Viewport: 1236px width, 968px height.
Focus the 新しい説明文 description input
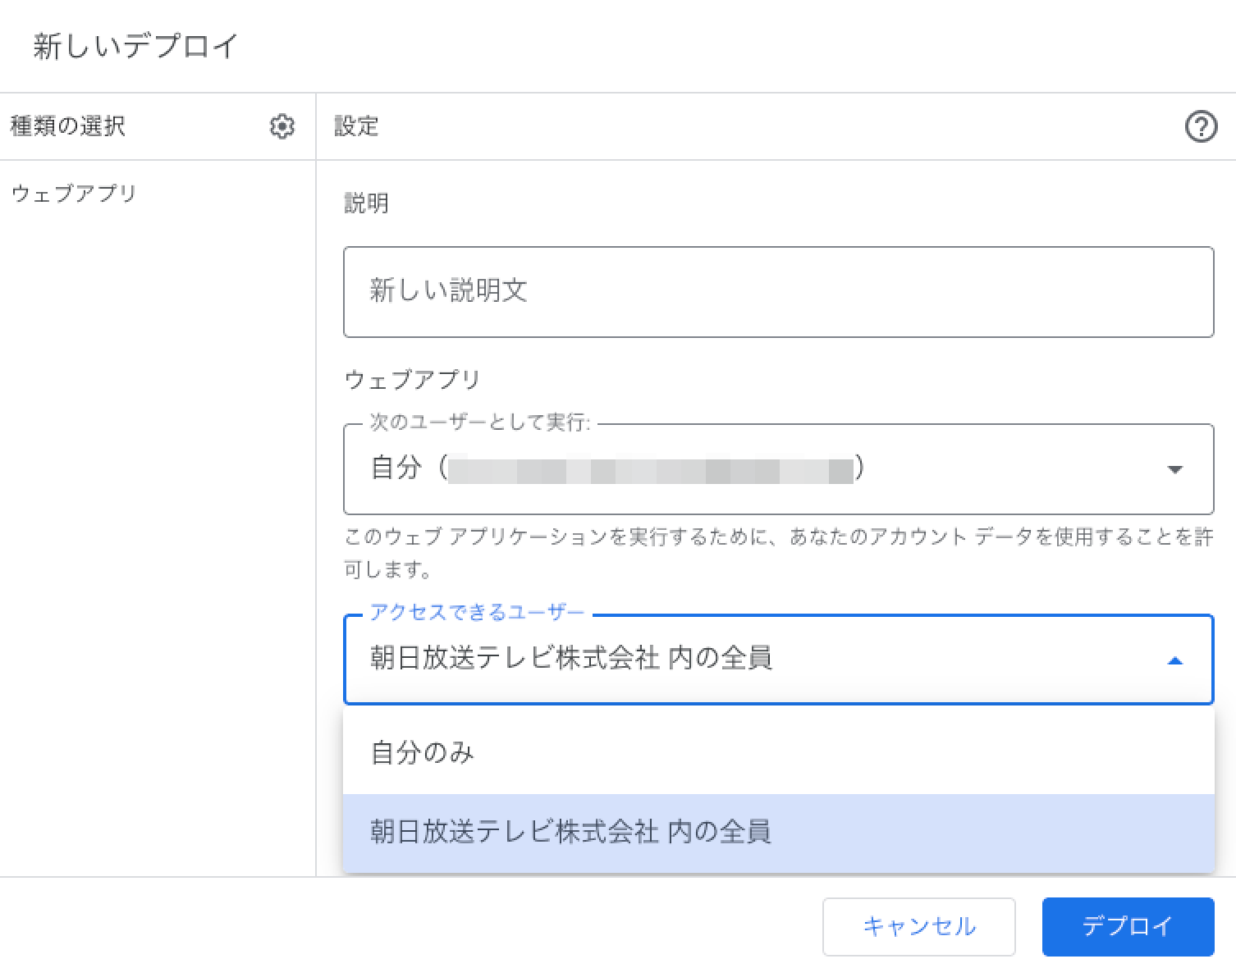(777, 291)
